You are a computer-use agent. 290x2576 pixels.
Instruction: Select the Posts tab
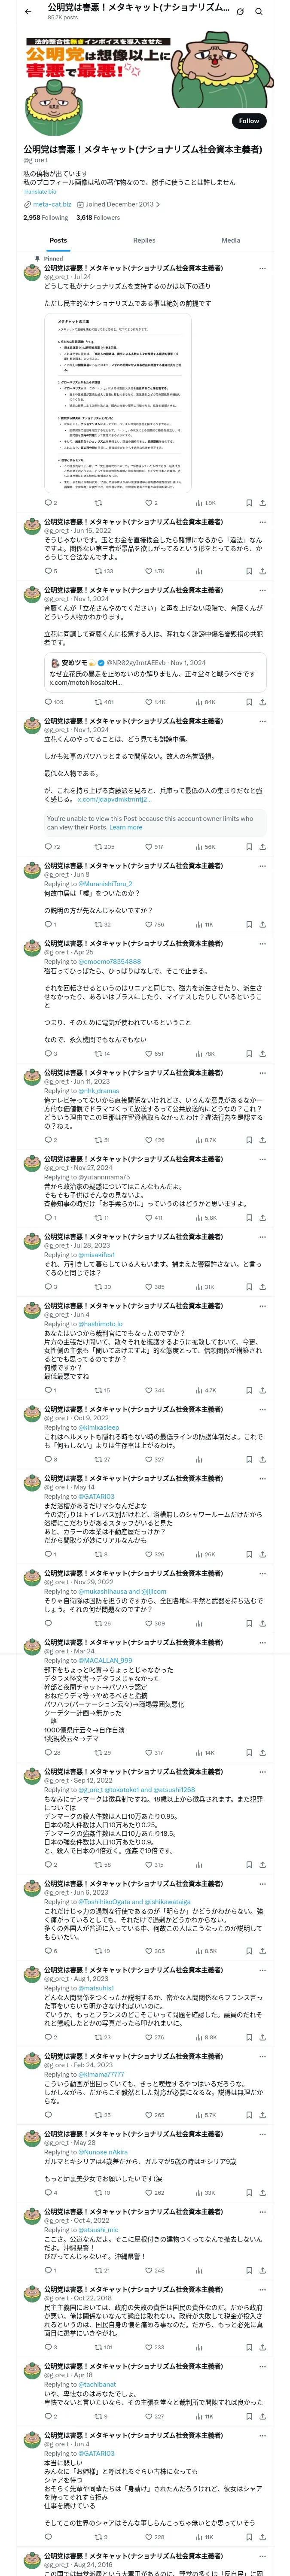coord(59,240)
